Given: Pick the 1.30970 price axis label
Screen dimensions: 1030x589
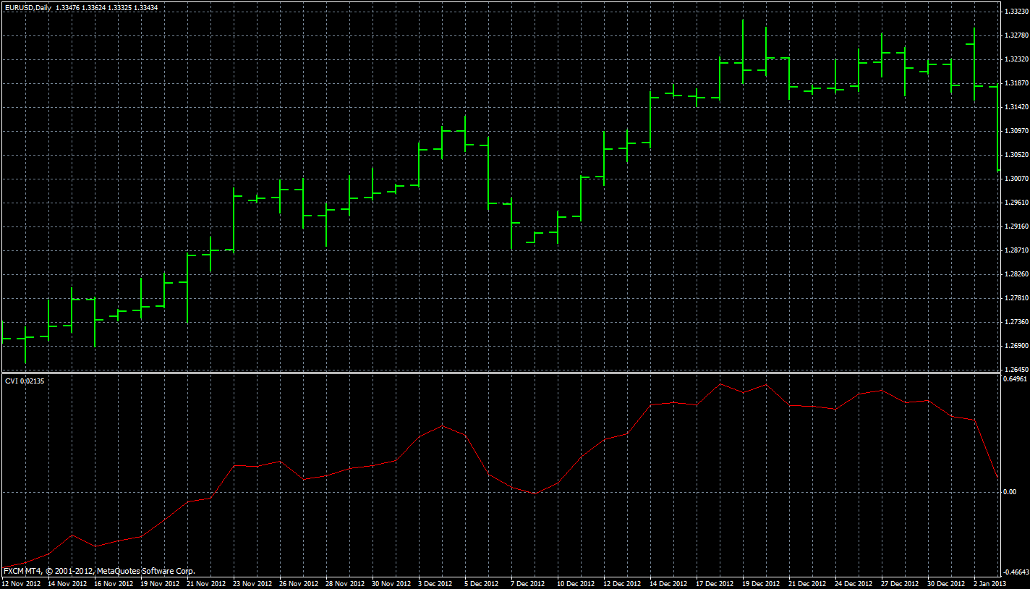Looking at the screenshot, I should 1016,131.
